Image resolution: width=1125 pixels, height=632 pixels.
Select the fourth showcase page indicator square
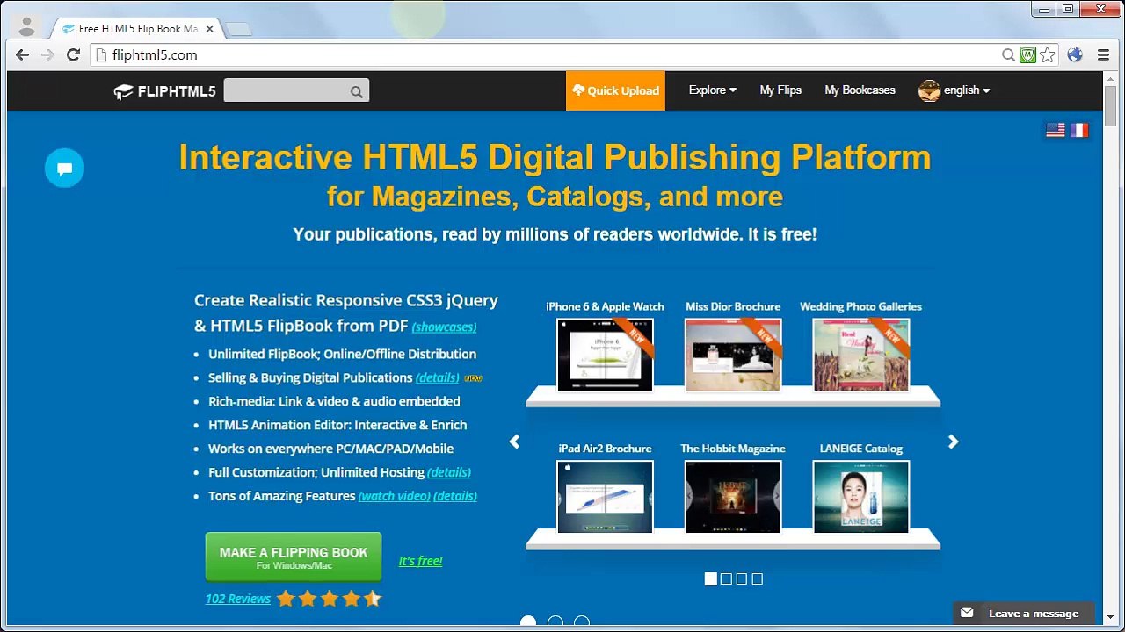[758, 578]
